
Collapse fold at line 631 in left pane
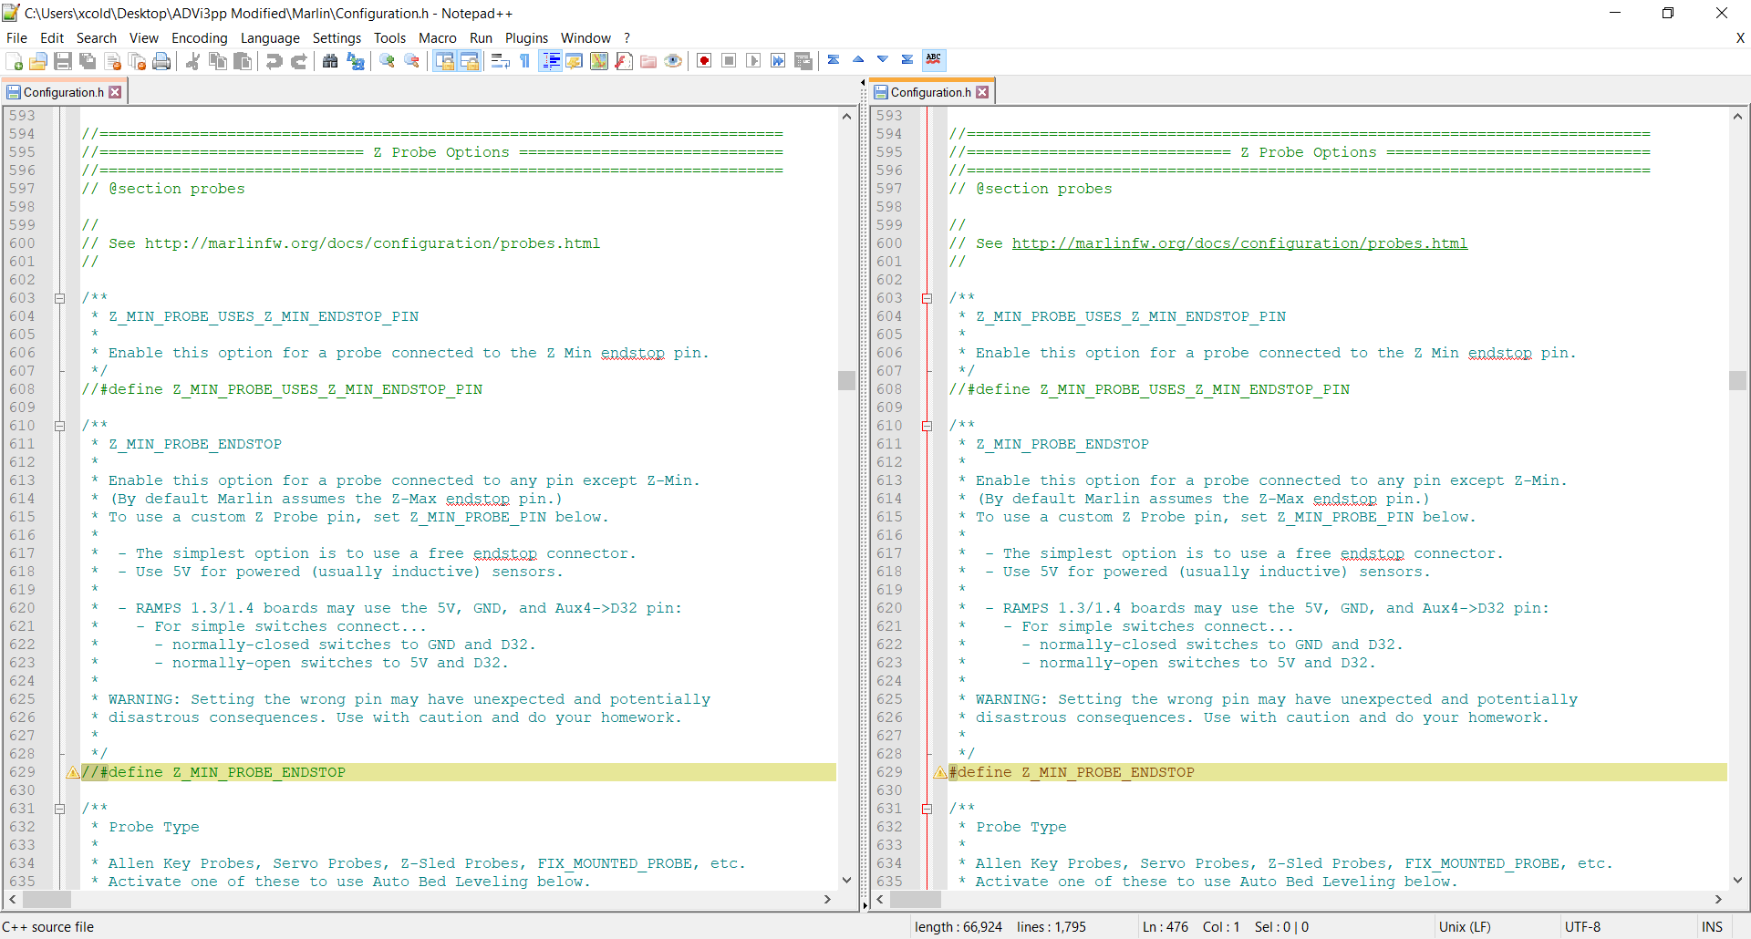[59, 809]
